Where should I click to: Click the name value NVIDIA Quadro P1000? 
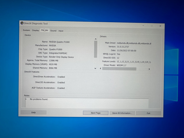coord(59,42)
